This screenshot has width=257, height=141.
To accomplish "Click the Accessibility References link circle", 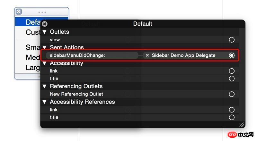I will 232,110.
